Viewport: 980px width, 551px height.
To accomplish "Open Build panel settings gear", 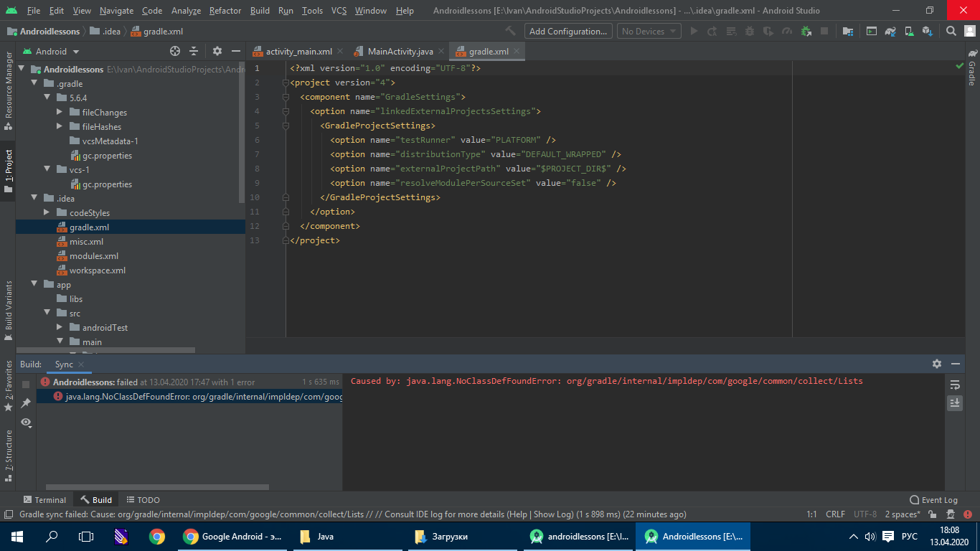I will [x=937, y=364].
